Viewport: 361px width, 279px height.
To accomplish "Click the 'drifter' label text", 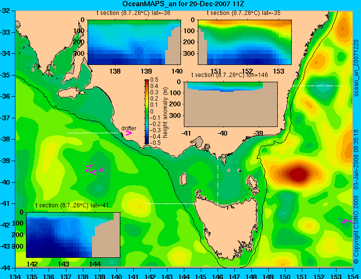I will [x=129, y=128].
